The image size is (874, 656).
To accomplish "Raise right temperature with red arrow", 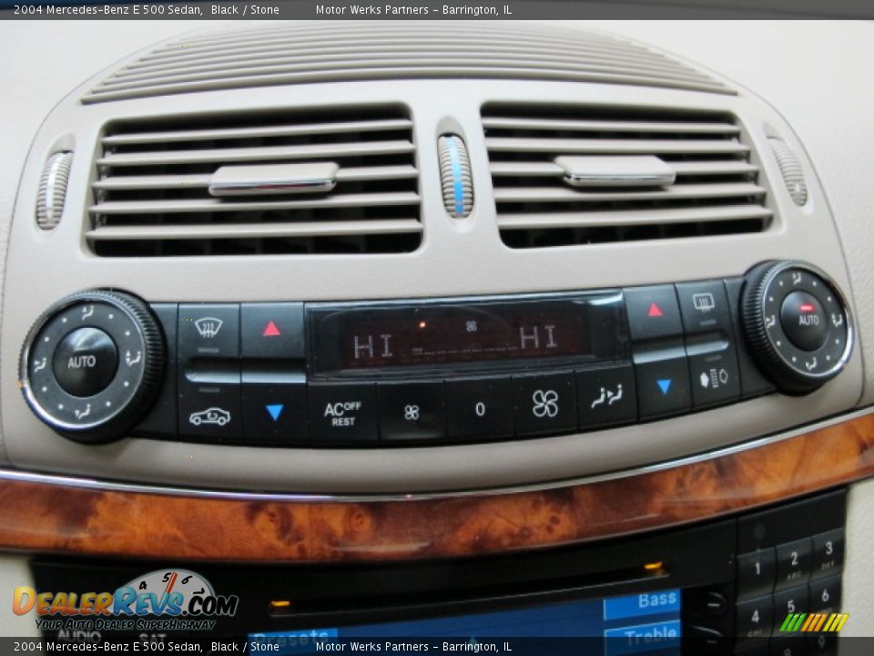I will pos(654,312).
